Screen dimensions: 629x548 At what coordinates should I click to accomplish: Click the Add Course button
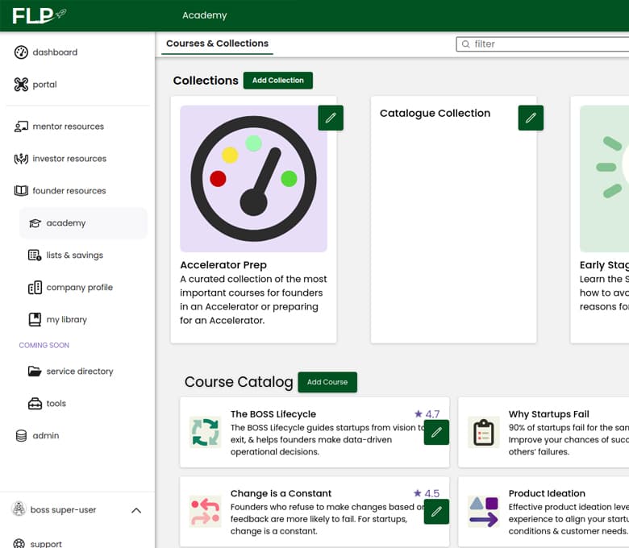pos(327,382)
